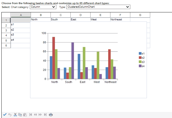The height and width of the screenshot is (118, 172).
Task: Select column header G
Action: coord(140,15)
